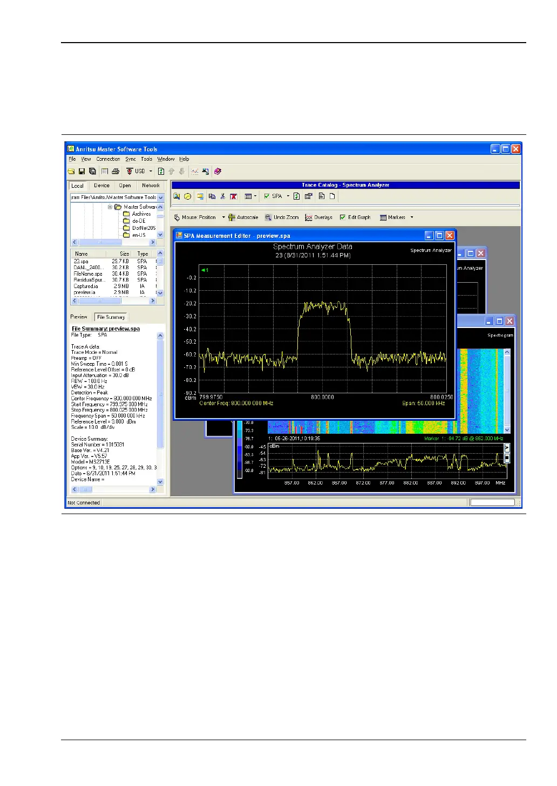Screen dimensions: 557x786
Task: Expand the Markers dropdown menu
Action: tap(412, 217)
